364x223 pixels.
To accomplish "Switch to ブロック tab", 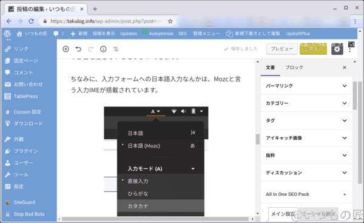I will 294,67.
